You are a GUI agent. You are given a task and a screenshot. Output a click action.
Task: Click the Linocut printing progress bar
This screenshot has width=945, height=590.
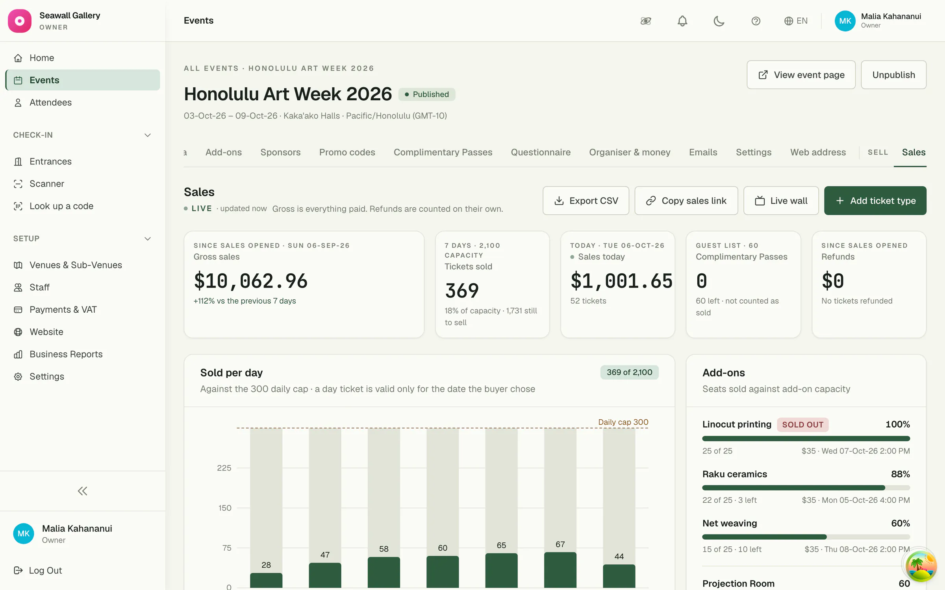[x=806, y=439]
